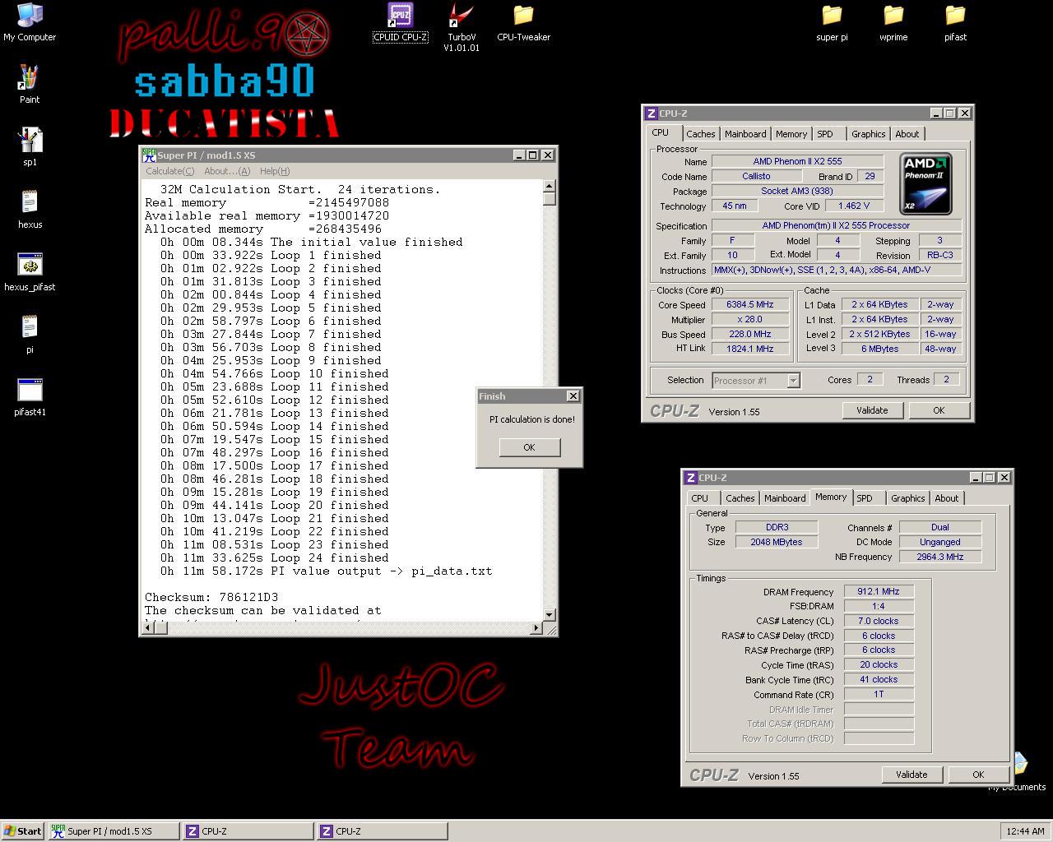Click the Checksum: 786121D3 line
This screenshot has width=1053, height=842.
click(211, 598)
